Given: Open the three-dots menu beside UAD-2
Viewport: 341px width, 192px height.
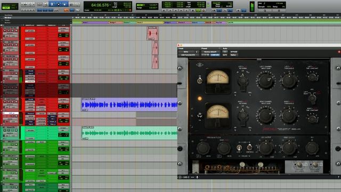Looking at the screenshot, I should tap(192, 177).
